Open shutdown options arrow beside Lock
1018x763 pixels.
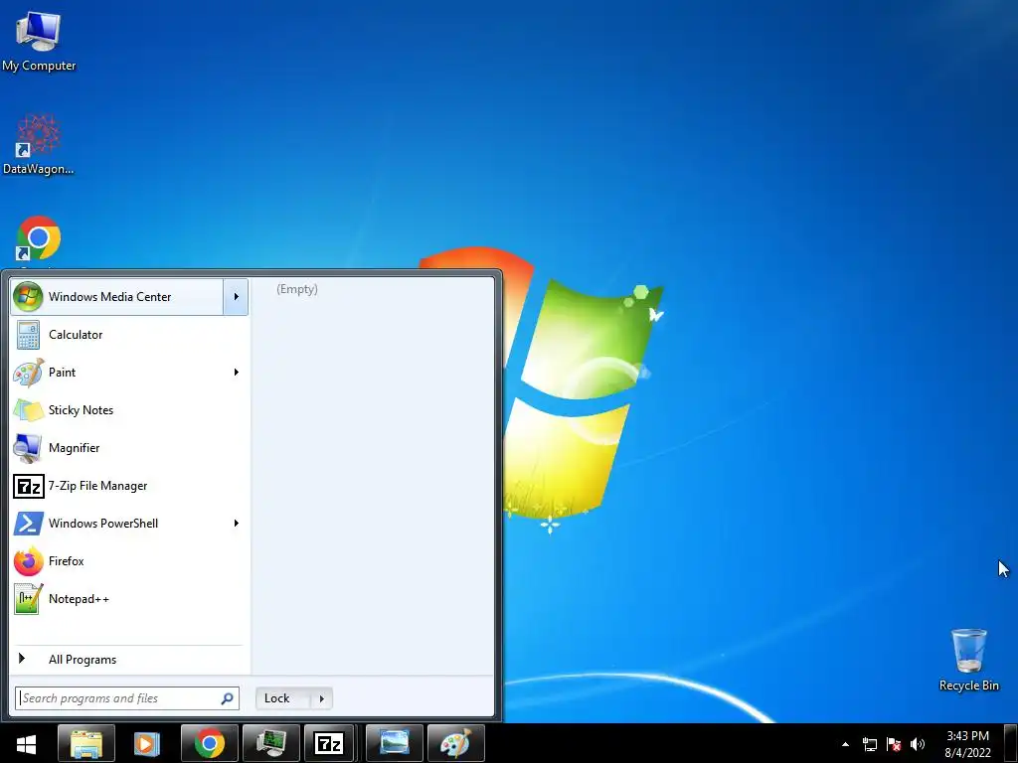321,698
